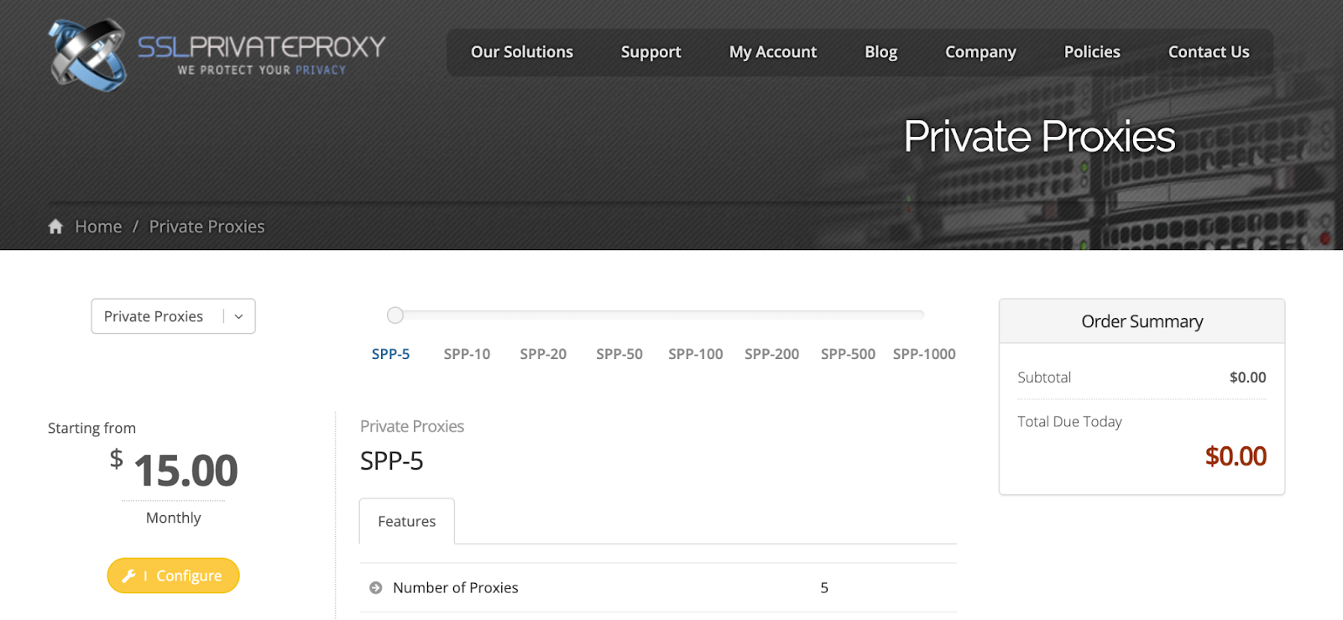Pick the SPP-50 plan
This screenshot has width=1343, height=620.
[619, 354]
